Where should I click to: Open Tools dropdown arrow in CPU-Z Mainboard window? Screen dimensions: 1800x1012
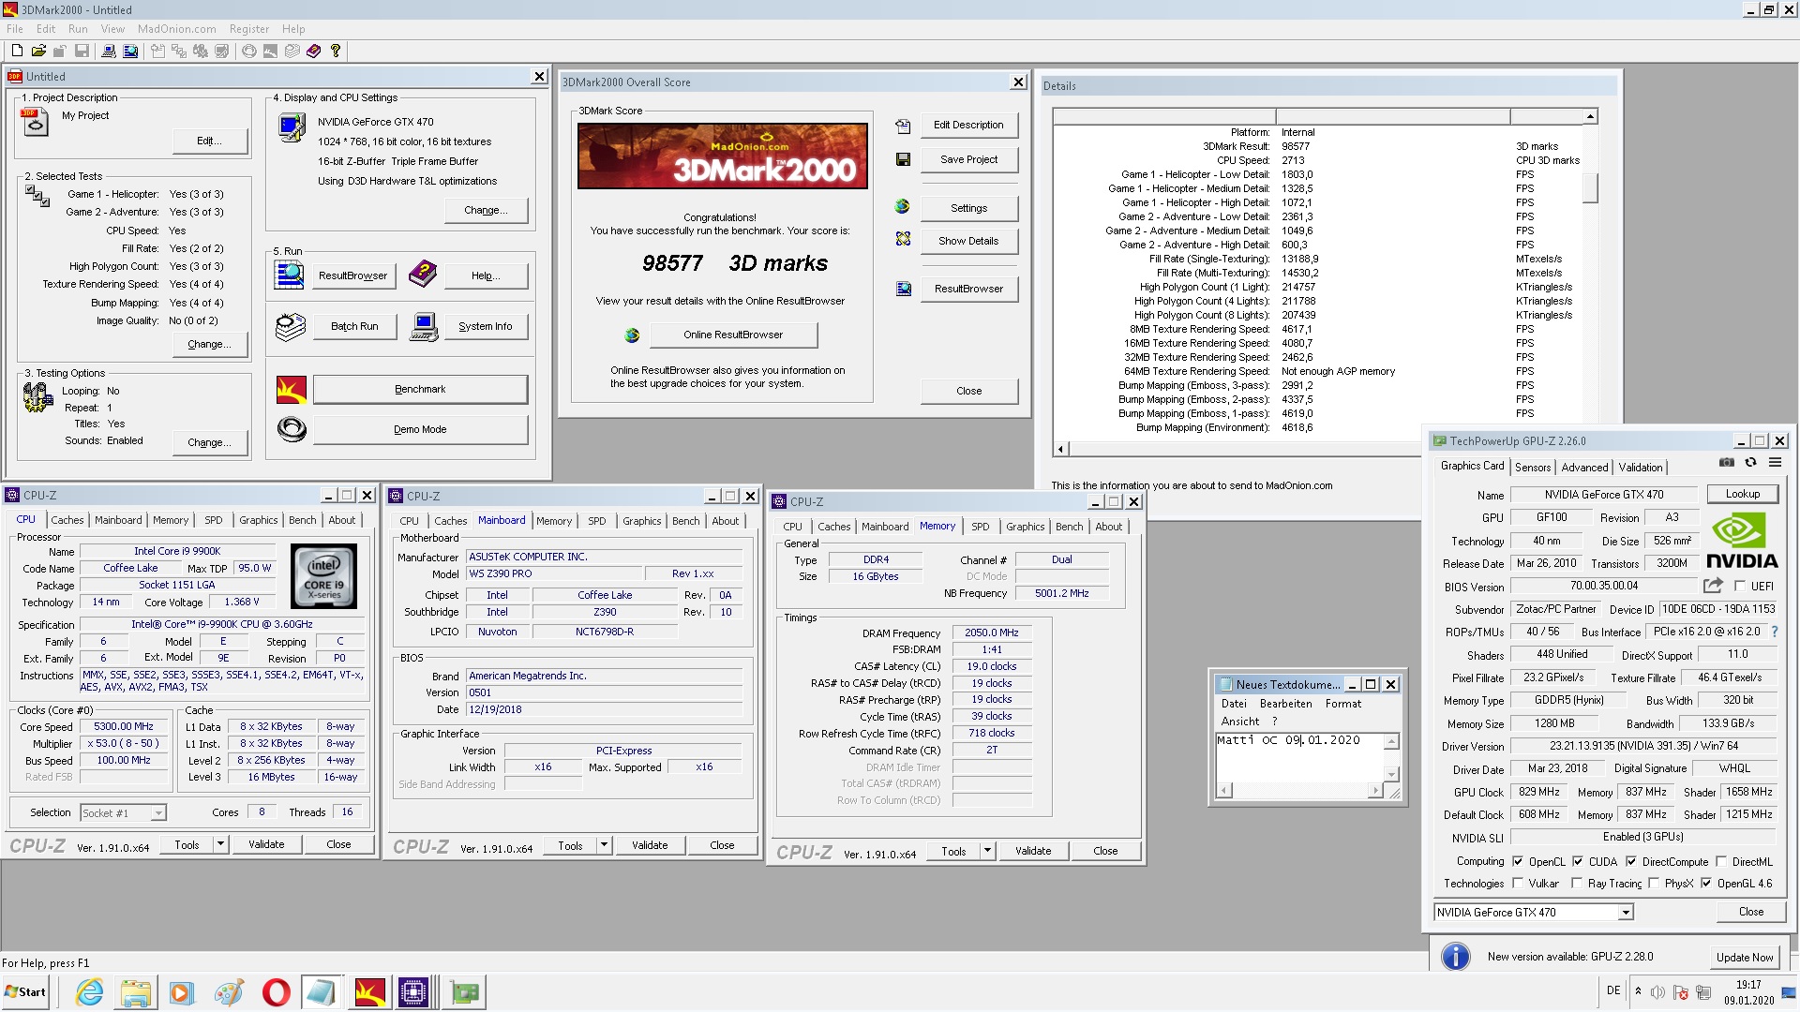coord(604,845)
